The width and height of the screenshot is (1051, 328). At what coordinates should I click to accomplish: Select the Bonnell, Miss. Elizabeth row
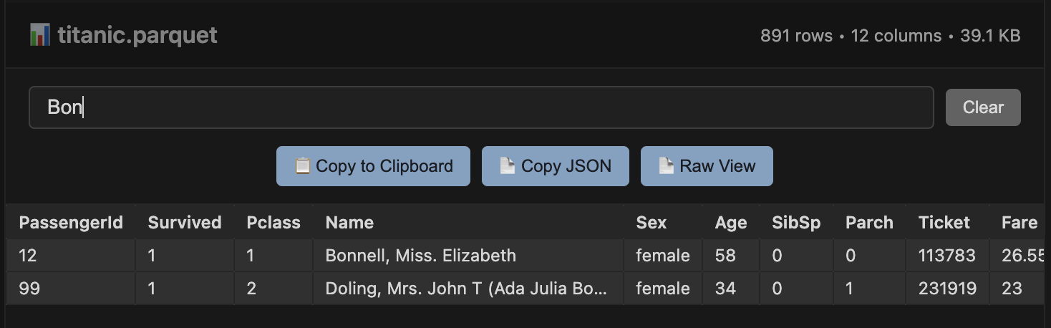(420, 256)
